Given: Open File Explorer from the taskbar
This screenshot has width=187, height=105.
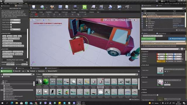Looking at the screenshot, I should pyautogui.click(x=17, y=103).
